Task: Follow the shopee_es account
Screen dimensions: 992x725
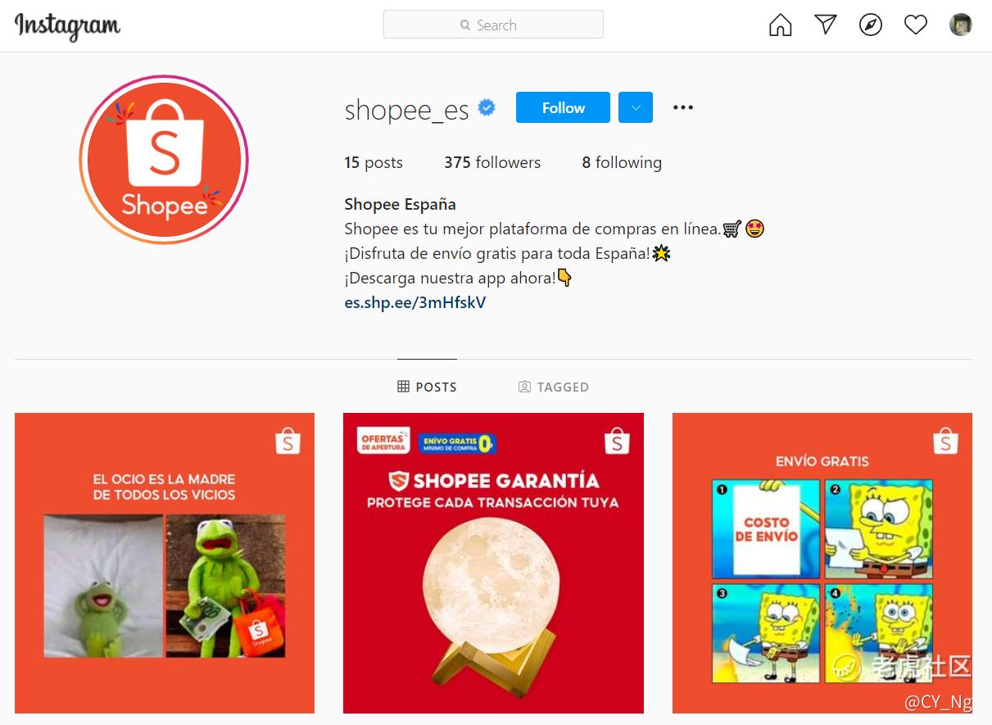Action: point(563,107)
